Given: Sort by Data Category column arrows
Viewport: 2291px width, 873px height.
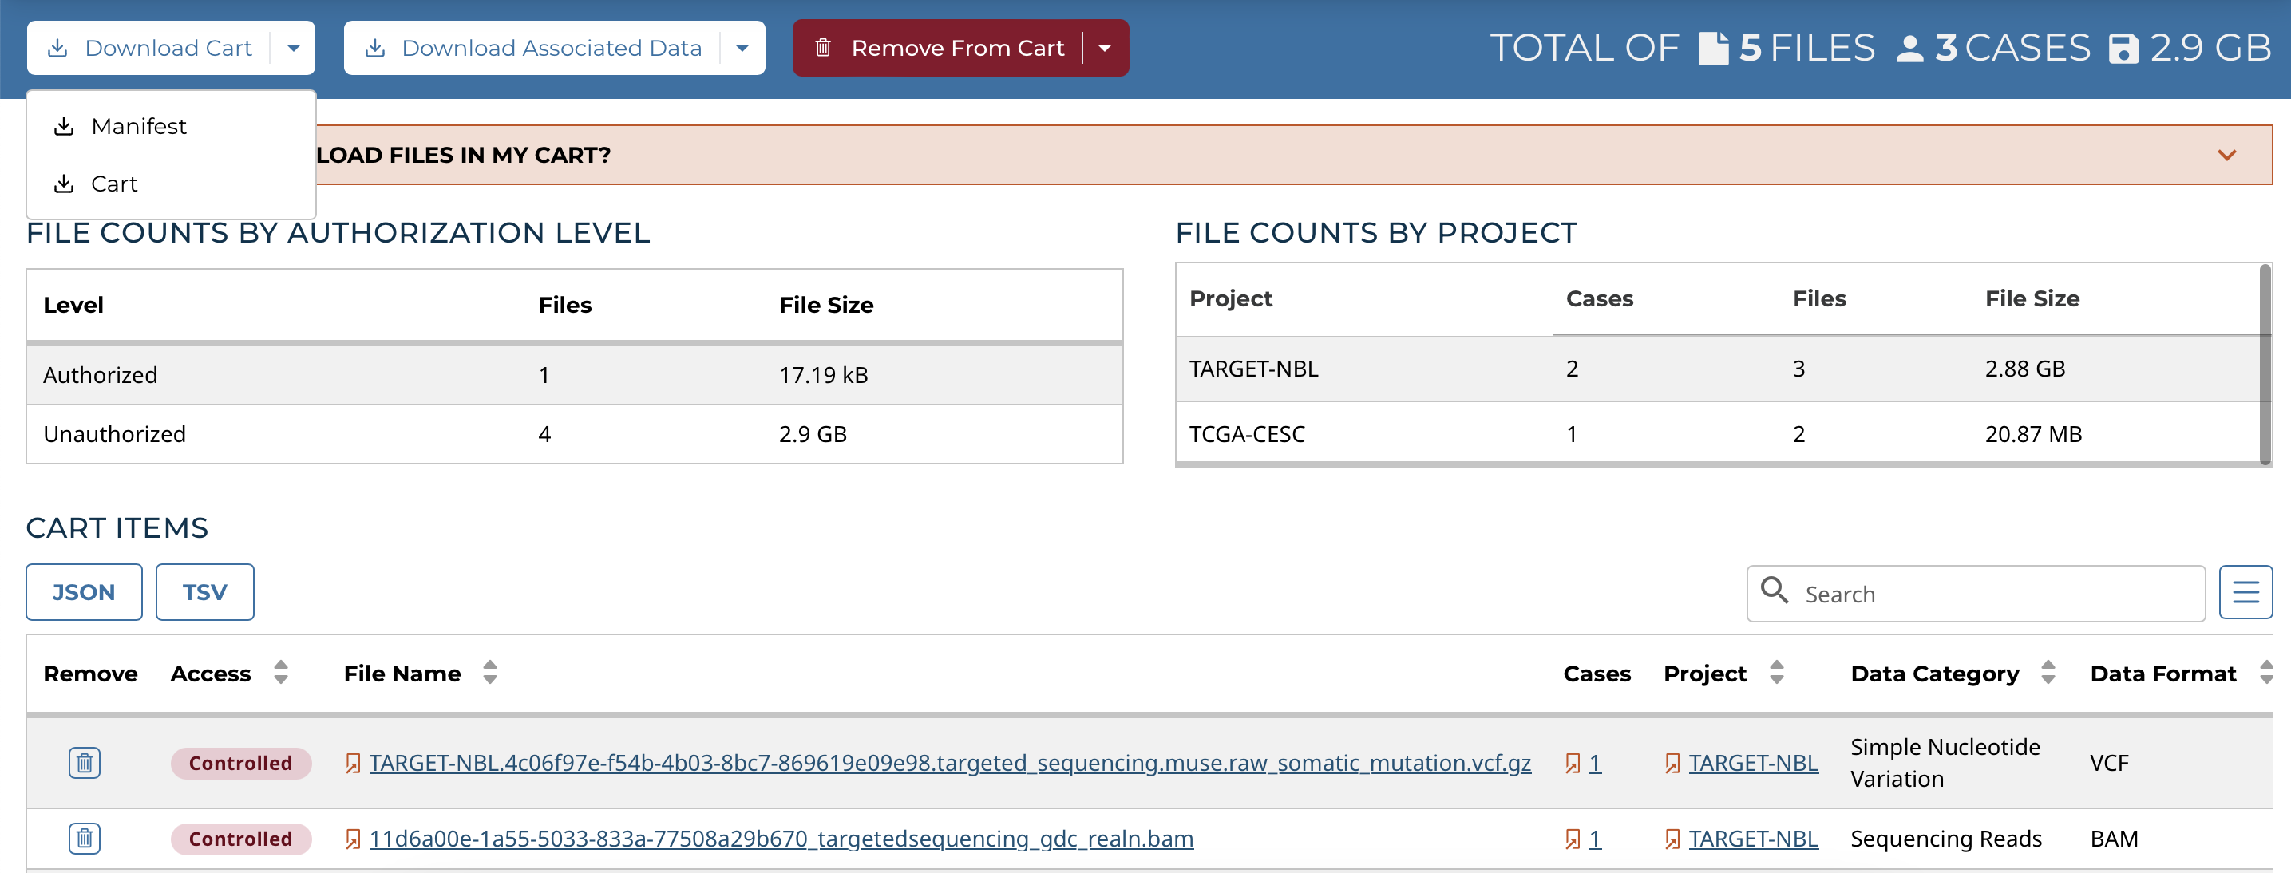Looking at the screenshot, I should 2048,673.
